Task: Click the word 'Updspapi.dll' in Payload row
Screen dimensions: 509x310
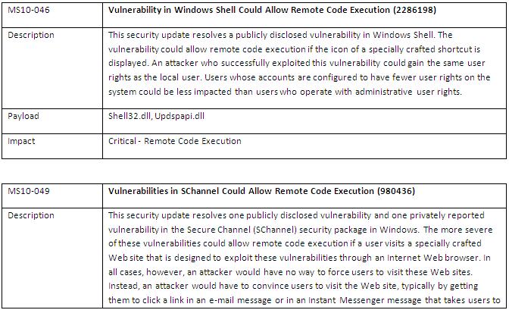Action: pos(180,116)
